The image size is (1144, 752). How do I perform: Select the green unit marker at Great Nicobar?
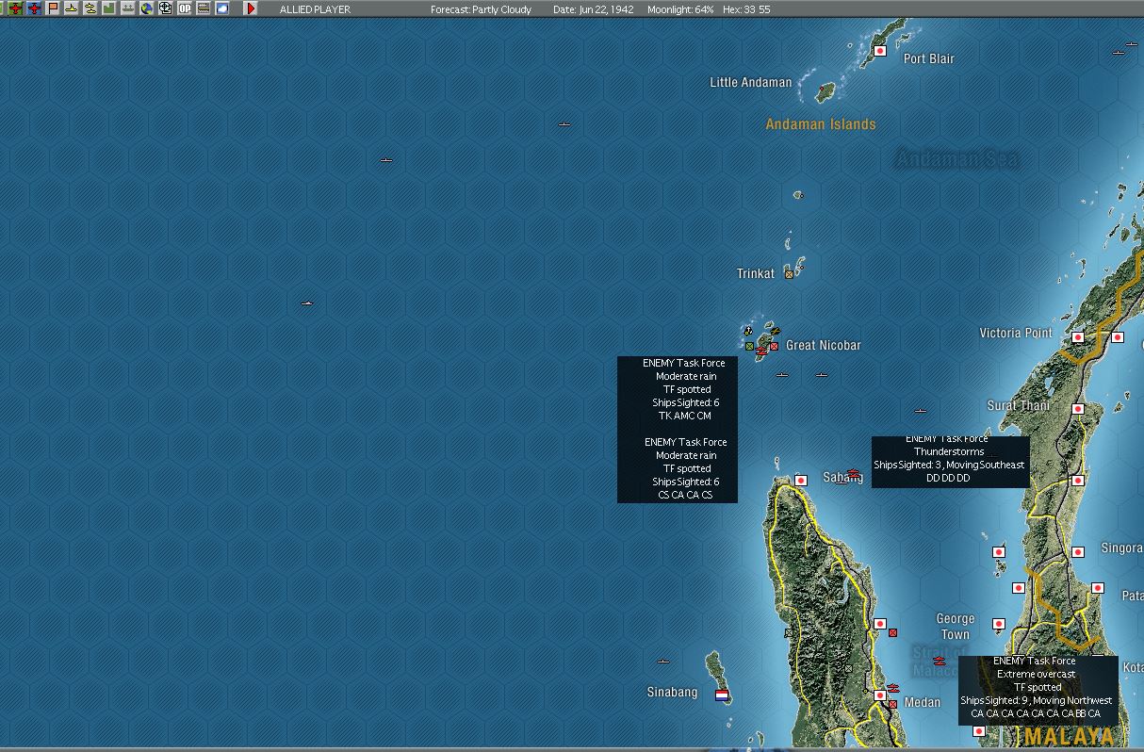[750, 347]
